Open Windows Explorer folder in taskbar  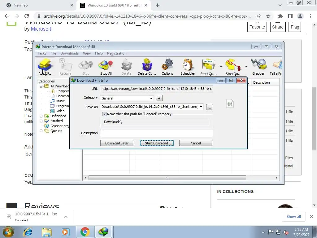click(x=47, y=232)
